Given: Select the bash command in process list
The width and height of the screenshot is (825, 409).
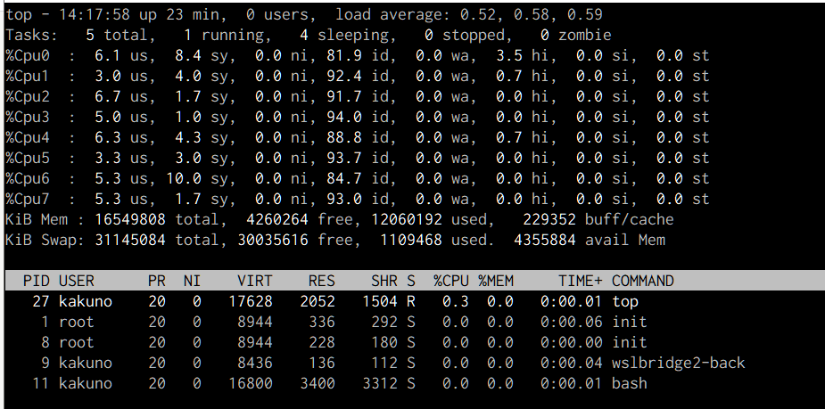Looking at the screenshot, I should pyautogui.click(x=630, y=383).
